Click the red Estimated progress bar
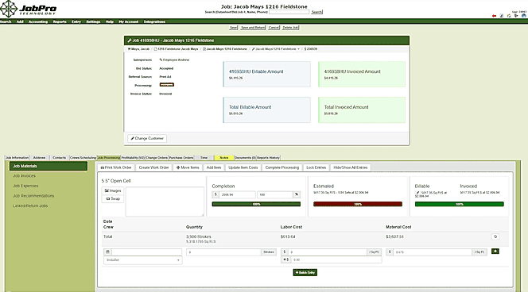528x292 pixels. point(358,204)
